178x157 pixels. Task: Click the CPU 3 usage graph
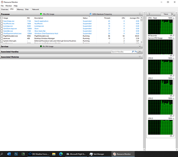160,127
